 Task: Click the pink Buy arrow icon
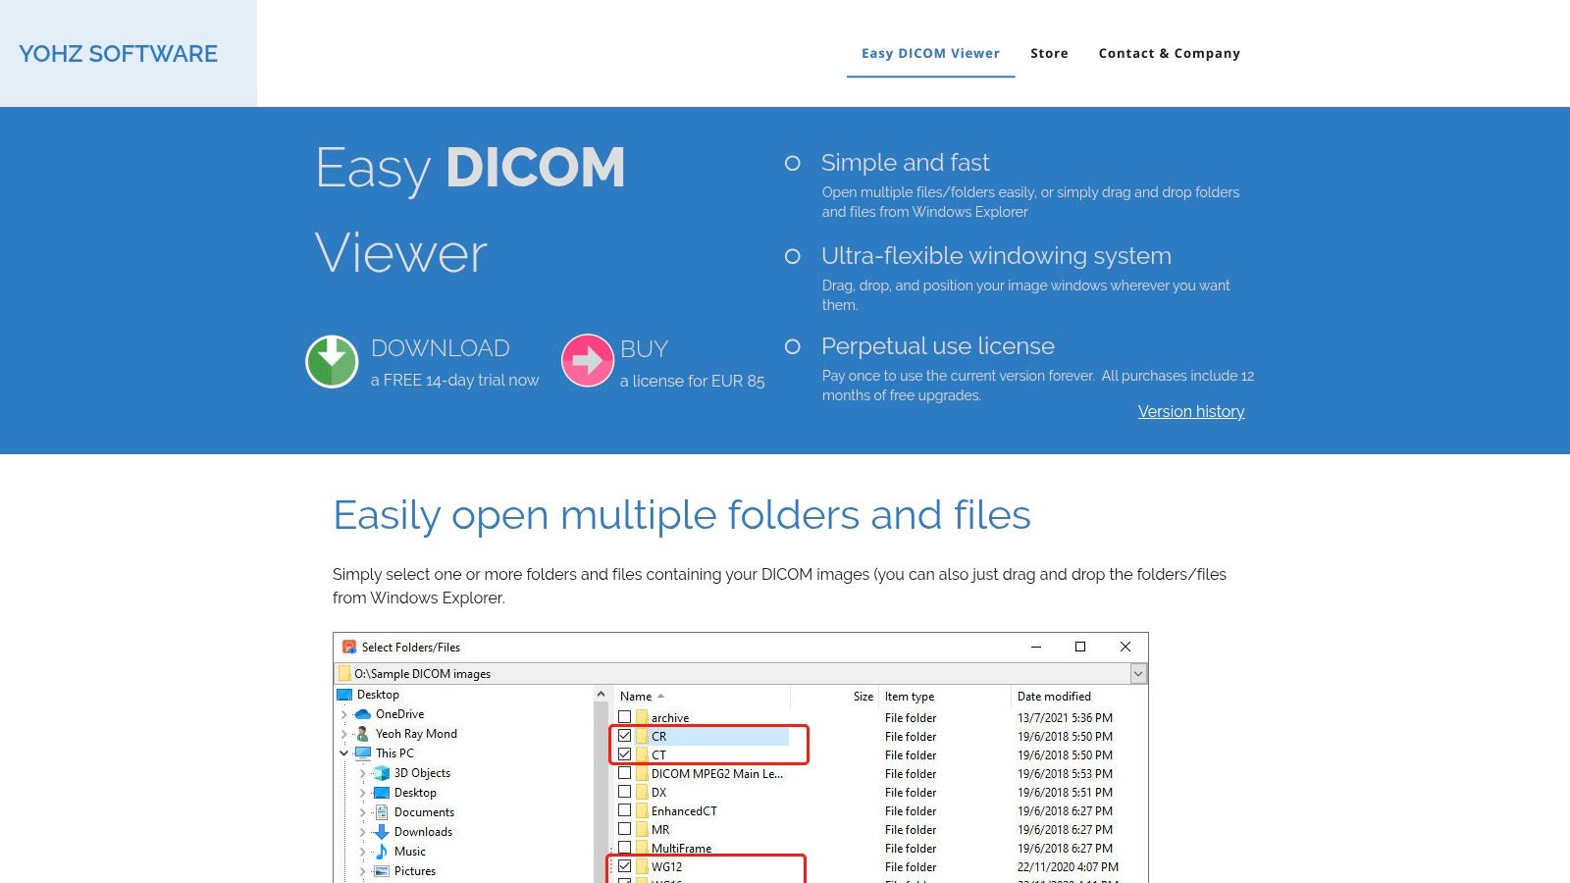(x=587, y=360)
